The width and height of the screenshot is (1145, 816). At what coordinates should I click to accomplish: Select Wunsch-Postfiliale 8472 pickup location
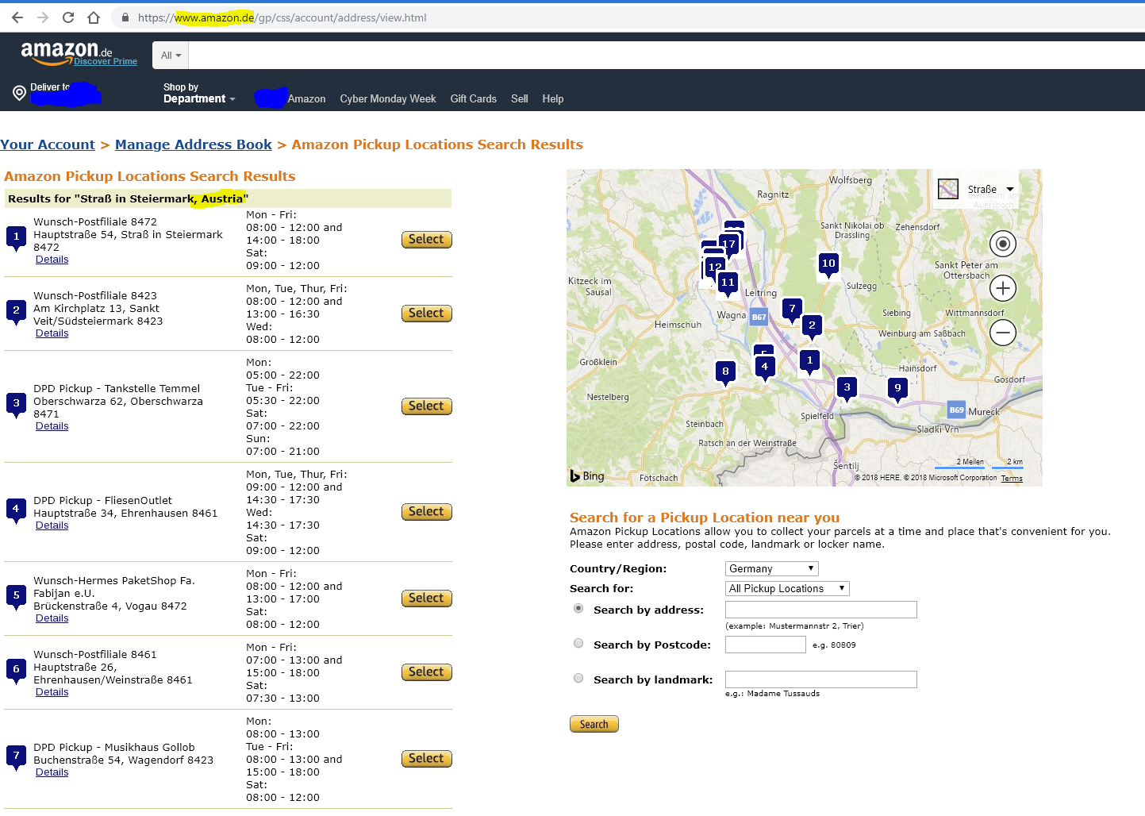(x=427, y=240)
